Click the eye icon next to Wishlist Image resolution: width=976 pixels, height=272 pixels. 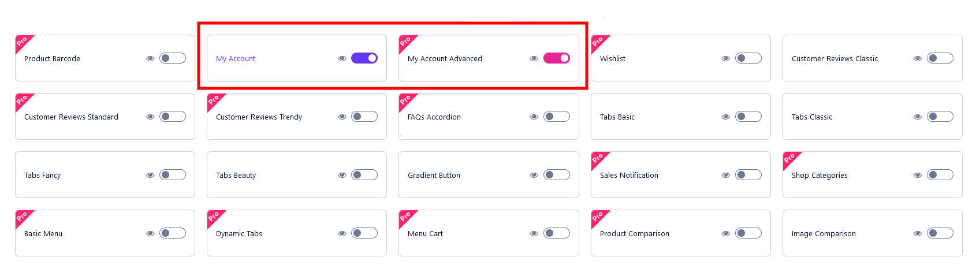[726, 58]
